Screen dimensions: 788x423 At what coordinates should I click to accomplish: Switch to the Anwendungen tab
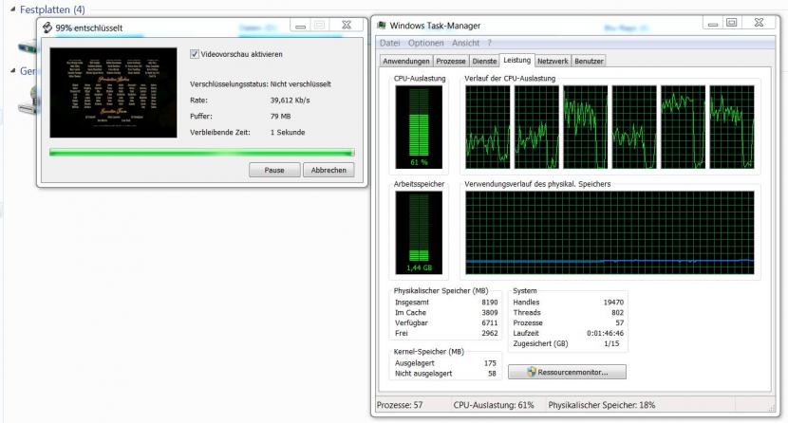click(x=406, y=61)
